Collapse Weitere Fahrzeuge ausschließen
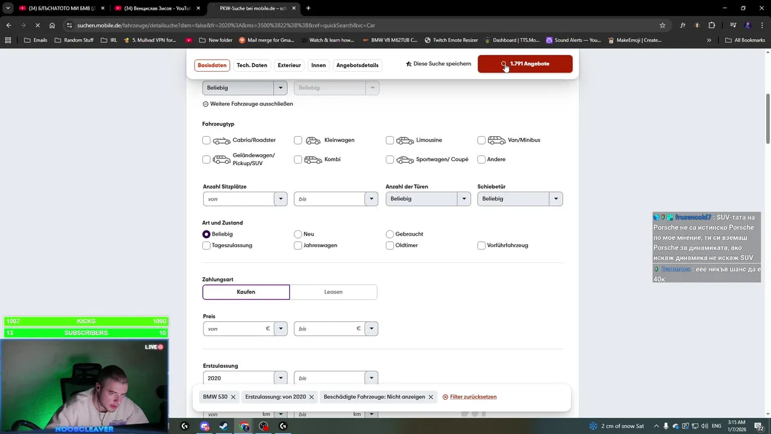The height and width of the screenshot is (434, 771). point(248,104)
